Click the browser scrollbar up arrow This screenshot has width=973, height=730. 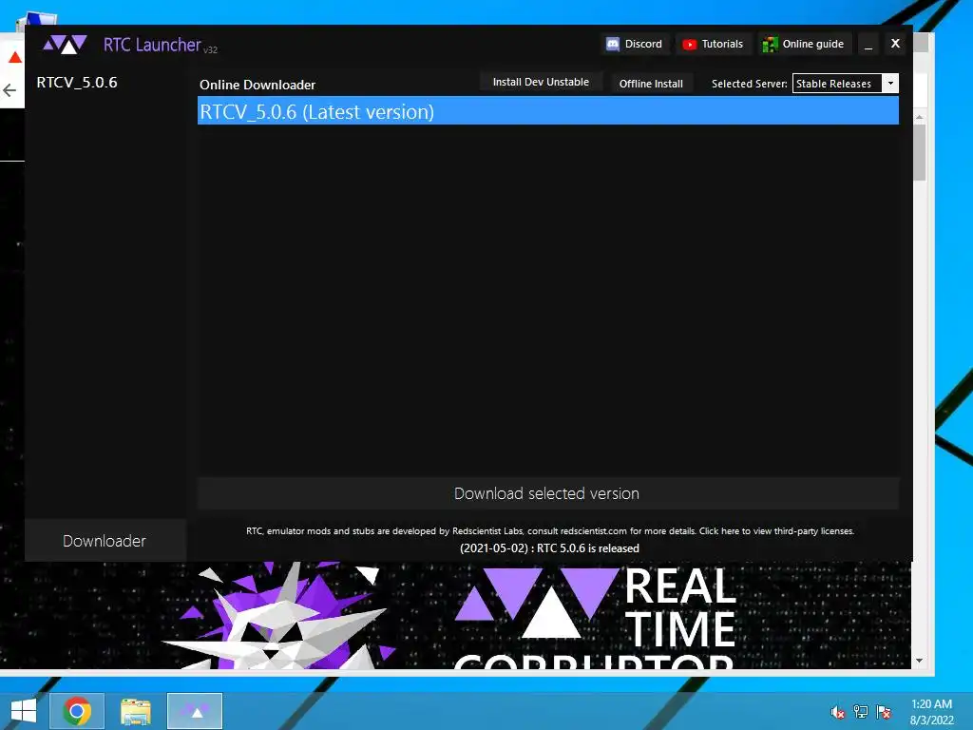[919, 117]
